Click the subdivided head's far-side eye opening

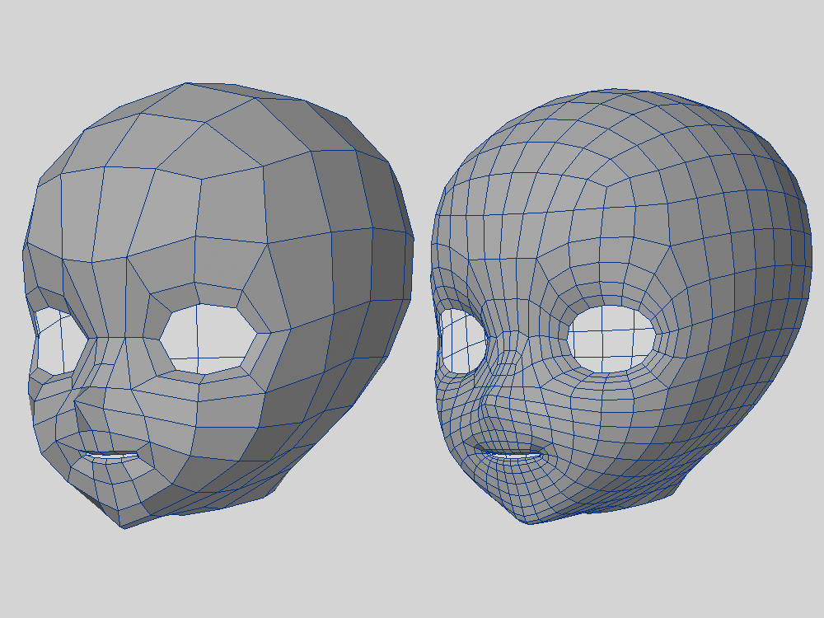463,339
